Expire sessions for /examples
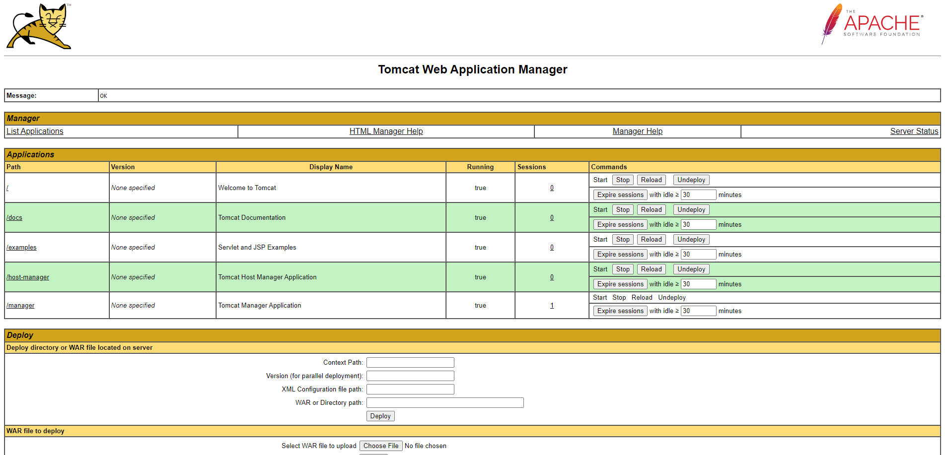945x455 pixels. (x=620, y=255)
